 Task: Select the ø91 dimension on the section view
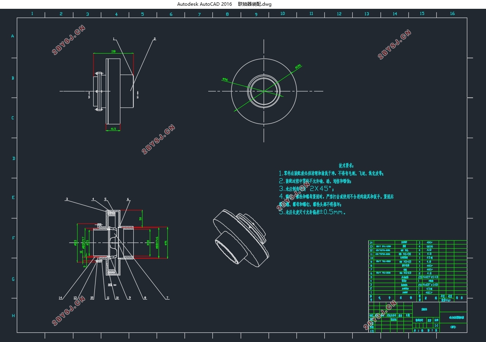[x=166, y=243]
